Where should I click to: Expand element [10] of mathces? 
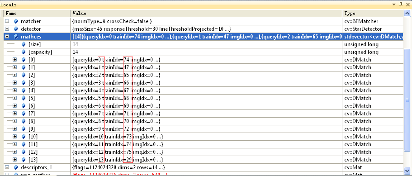tap(15, 136)
